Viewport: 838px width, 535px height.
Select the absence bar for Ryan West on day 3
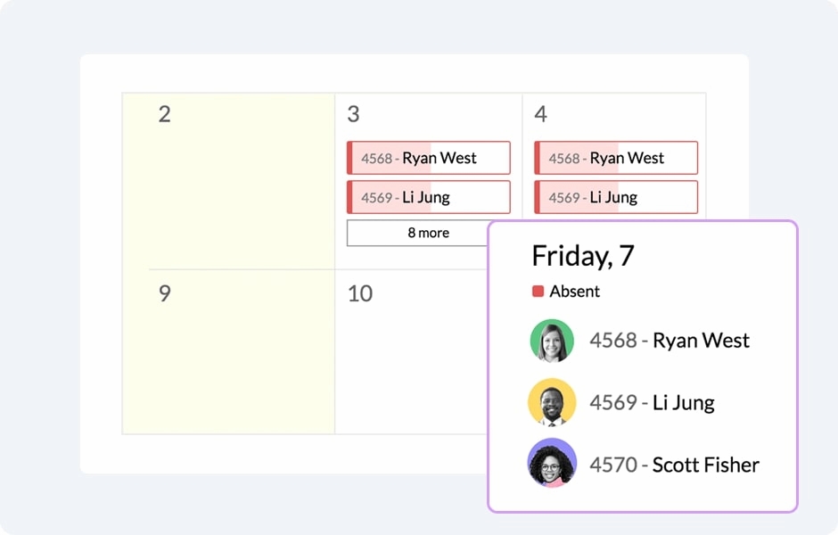click(x=428, y=158)
